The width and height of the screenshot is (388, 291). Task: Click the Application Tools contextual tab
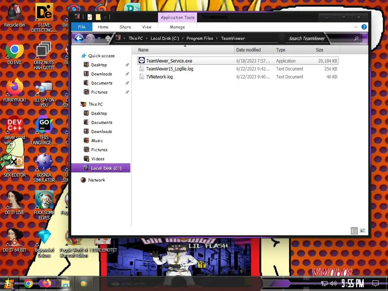pos(177,17)
